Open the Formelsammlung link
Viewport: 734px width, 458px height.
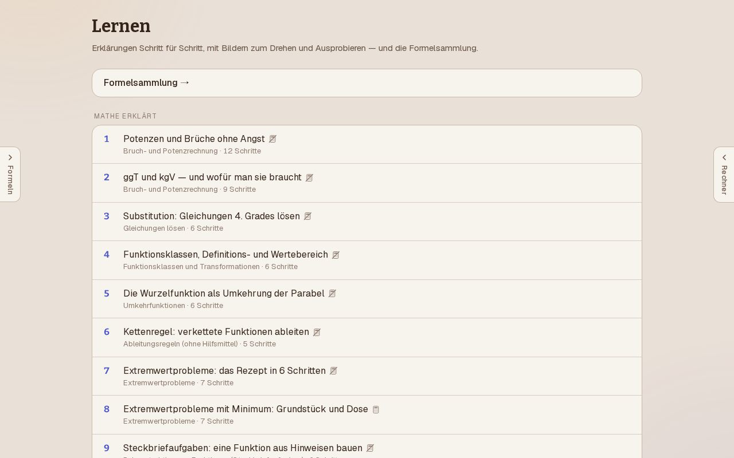(x=367, y=83)
